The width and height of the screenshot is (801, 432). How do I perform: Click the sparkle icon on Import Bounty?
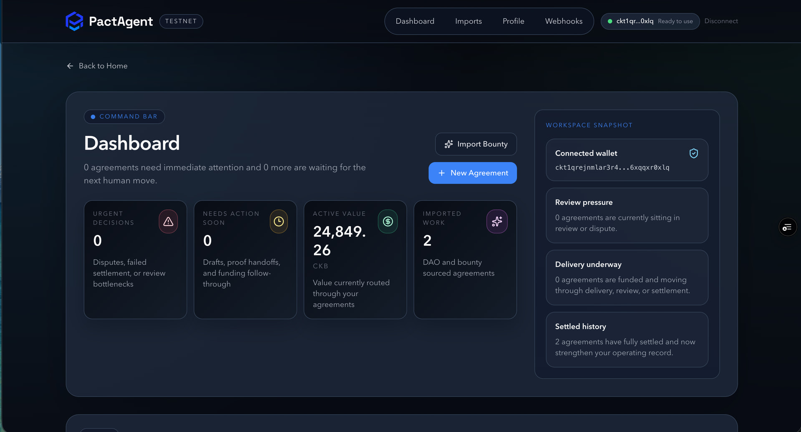[x=448, y=144]
